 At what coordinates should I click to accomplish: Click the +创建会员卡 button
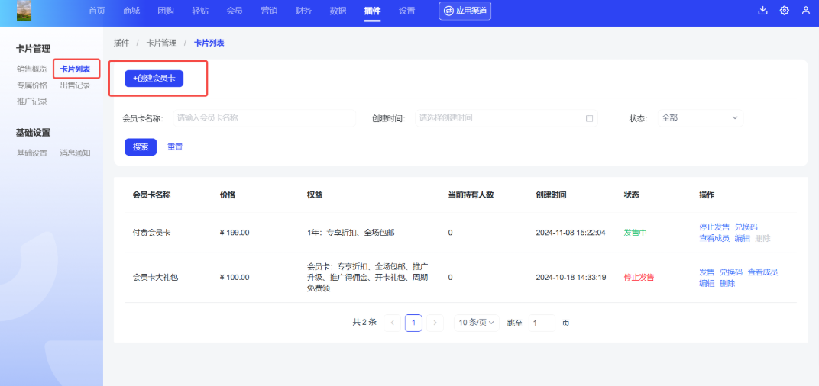[x=154, y=79]
